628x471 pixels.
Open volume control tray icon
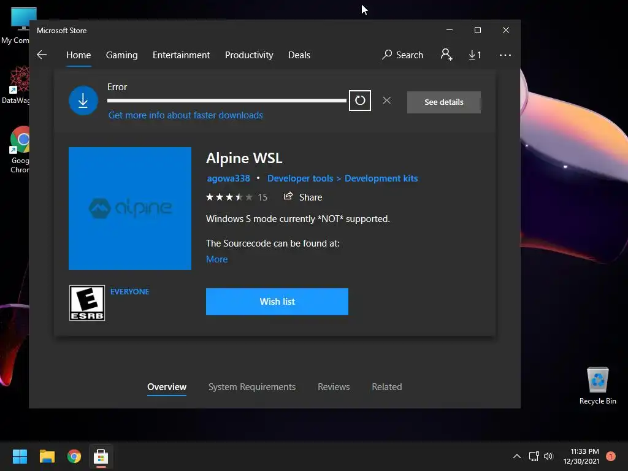click(x=548, y=456)
